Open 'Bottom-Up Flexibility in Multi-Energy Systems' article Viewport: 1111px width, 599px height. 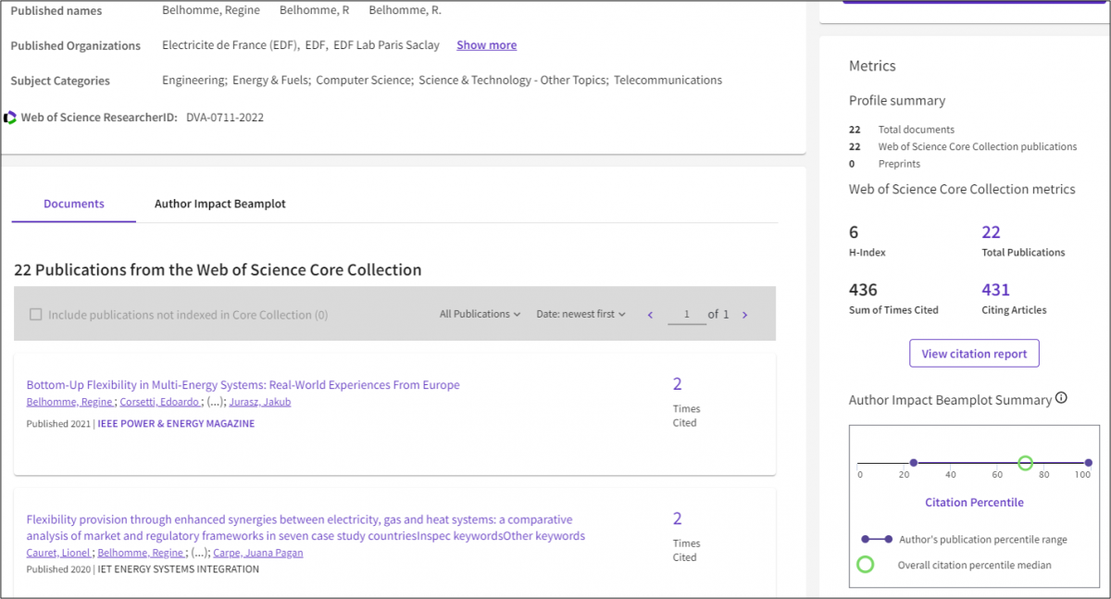(243, 385)
